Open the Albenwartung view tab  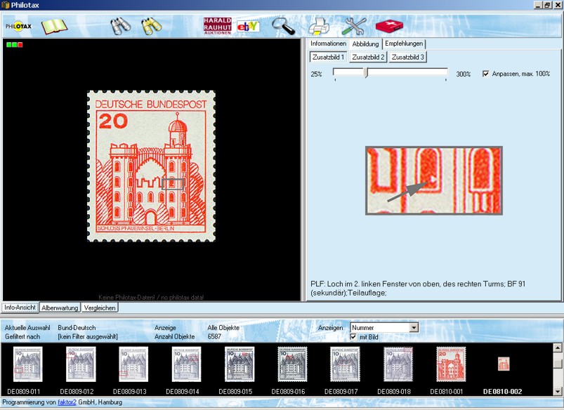[60, 307]
